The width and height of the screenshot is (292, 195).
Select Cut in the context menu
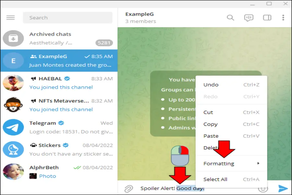tap(208, 112)
